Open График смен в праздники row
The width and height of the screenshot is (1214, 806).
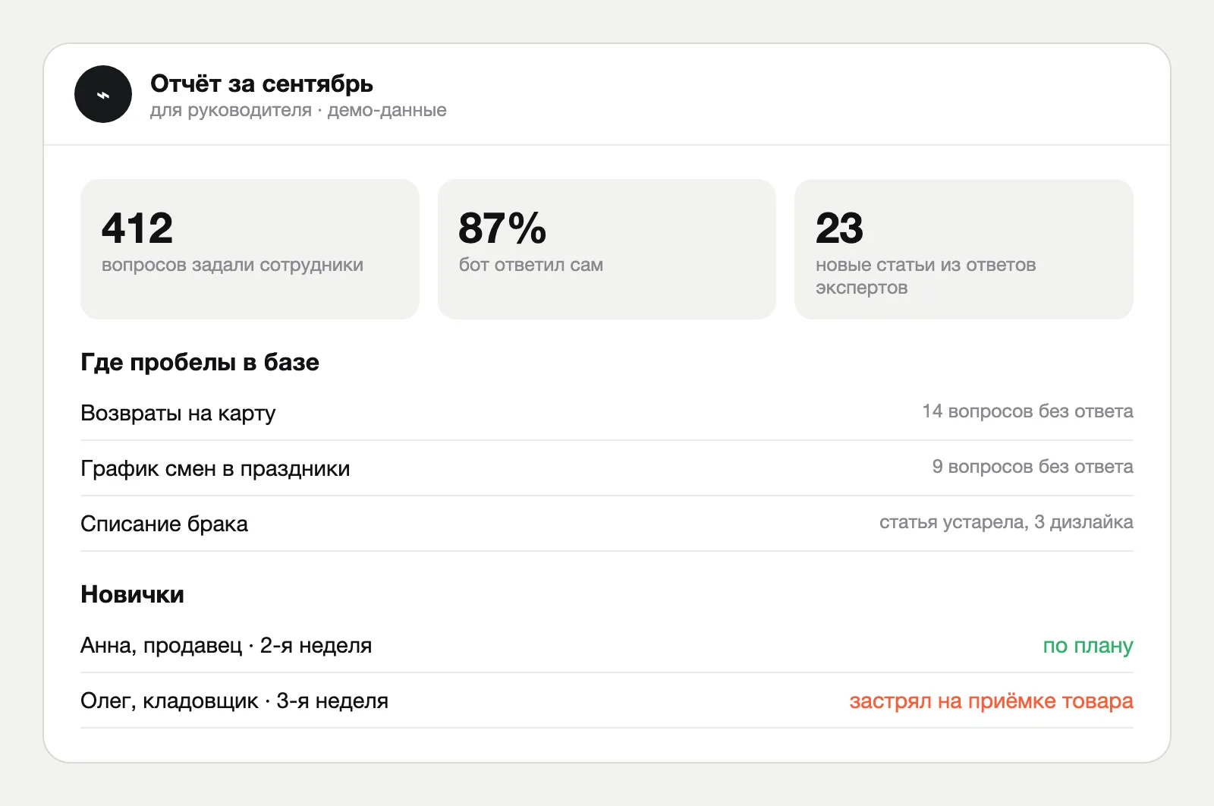607,468
